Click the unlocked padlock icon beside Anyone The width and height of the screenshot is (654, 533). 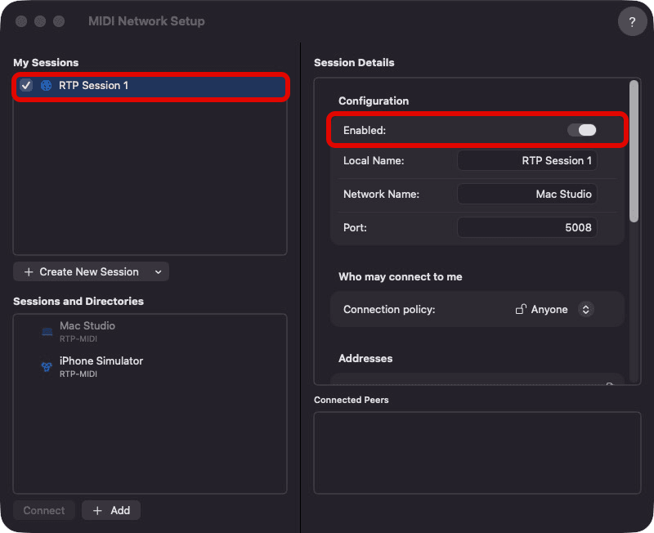(x=521, y=309)
